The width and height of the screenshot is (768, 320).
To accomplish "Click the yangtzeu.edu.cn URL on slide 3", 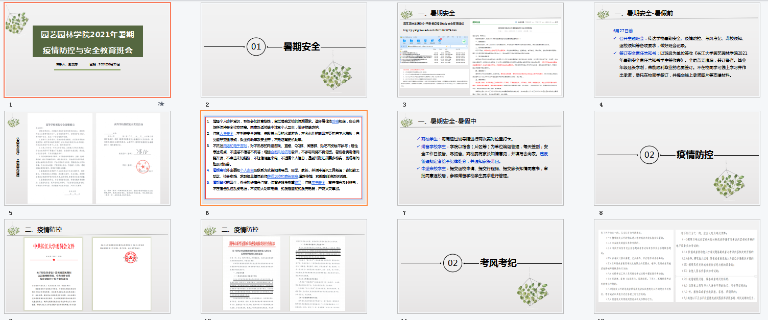I will pos(430,30).
